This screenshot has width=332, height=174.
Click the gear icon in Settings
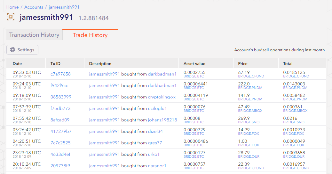tap(13, 50)
